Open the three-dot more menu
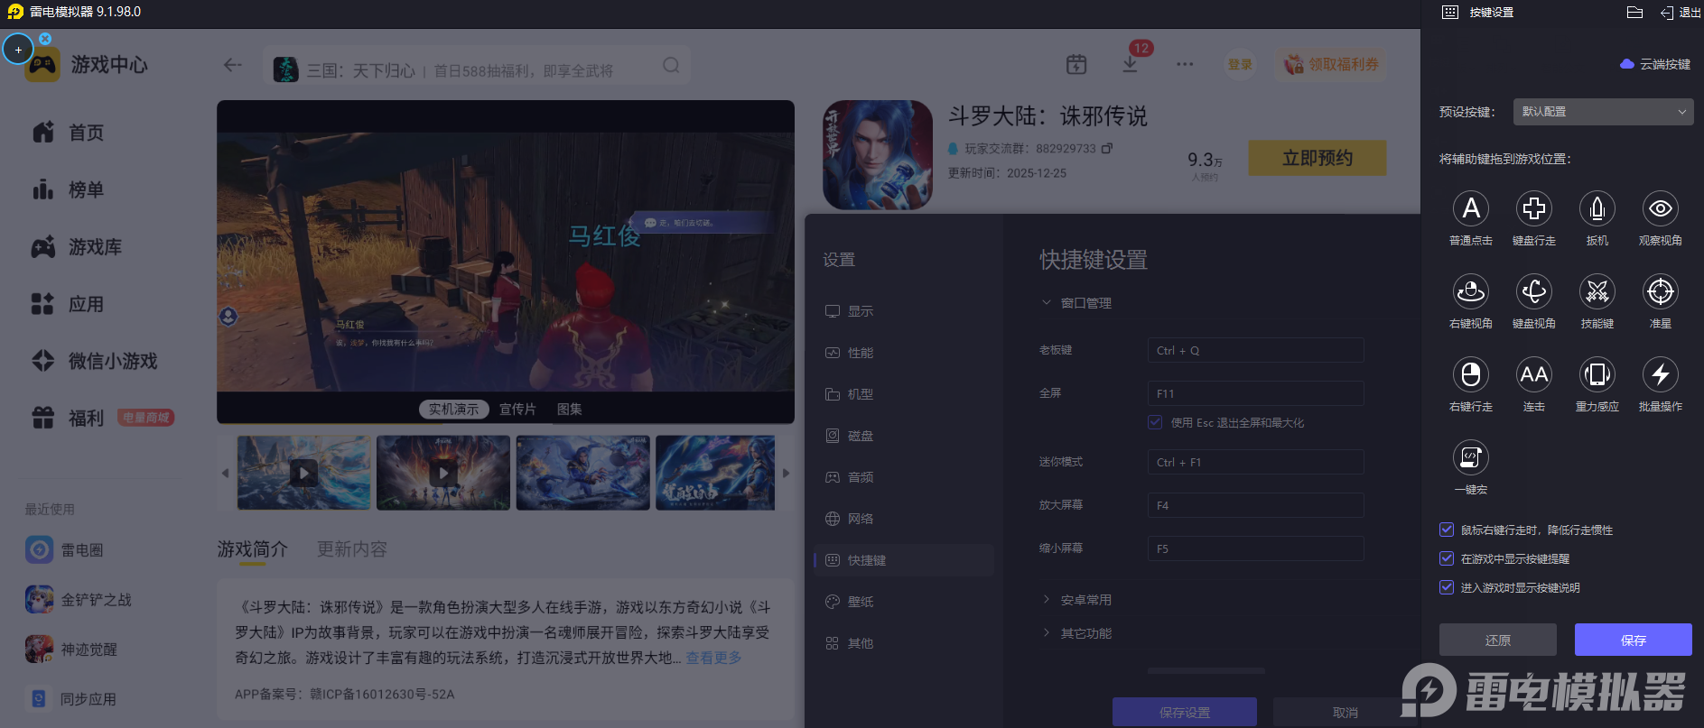This screenshot has height=728, width=1704. click(1185, 64)
